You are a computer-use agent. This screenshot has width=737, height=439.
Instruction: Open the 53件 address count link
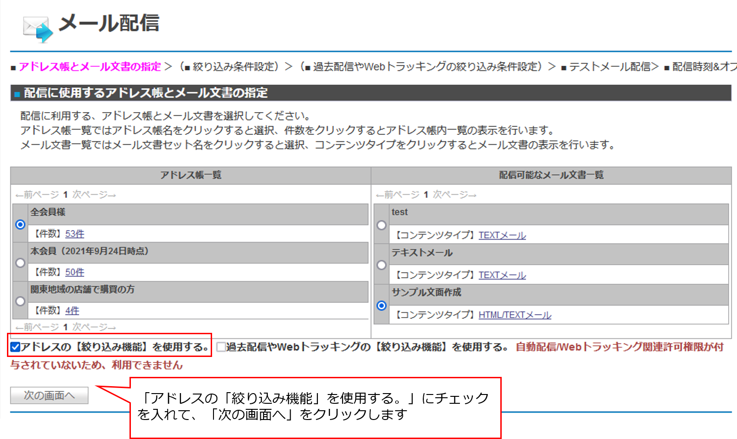pyautogui.click(x=75, y=234)
